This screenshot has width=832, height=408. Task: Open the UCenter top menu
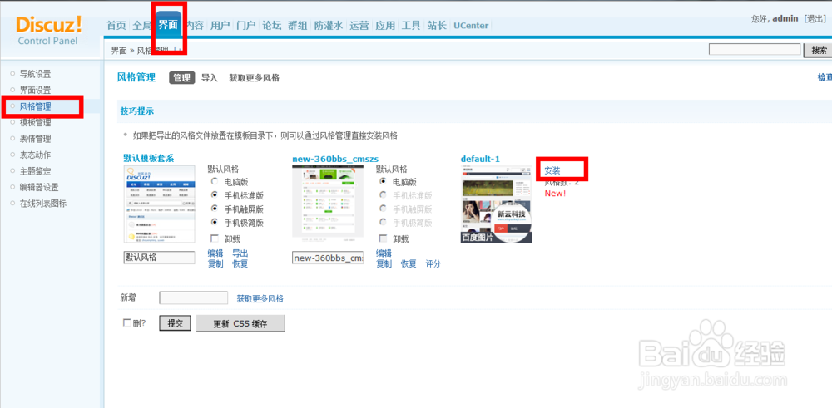(471, 26)
